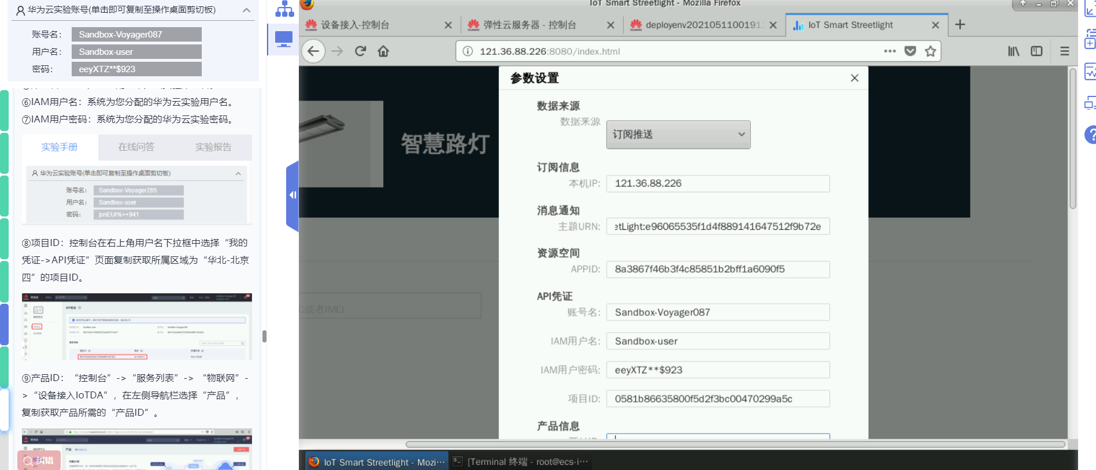The width and height of the screenshot is (1096, 470).
Task: Select the remote desktop monitor icon
Action: coord(284,39)
